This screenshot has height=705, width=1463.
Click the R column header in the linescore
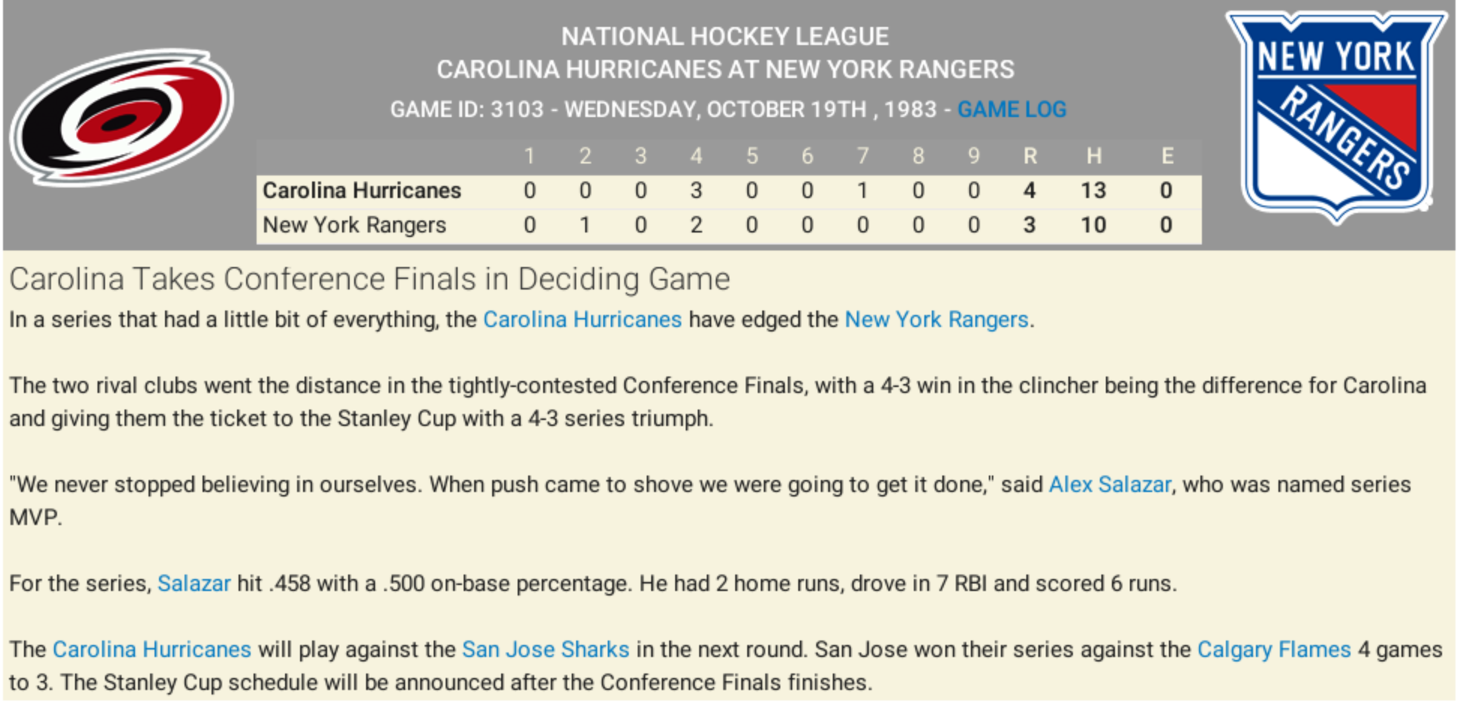[x=1029, y=156]
